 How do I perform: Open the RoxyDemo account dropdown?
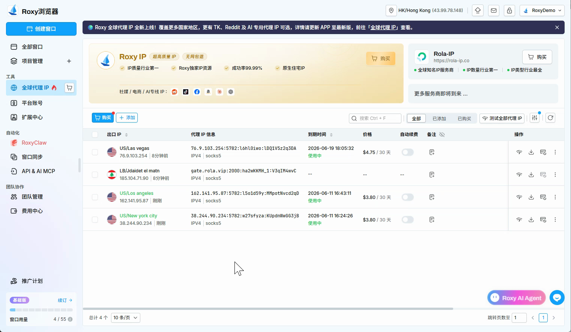pos(542,10)
